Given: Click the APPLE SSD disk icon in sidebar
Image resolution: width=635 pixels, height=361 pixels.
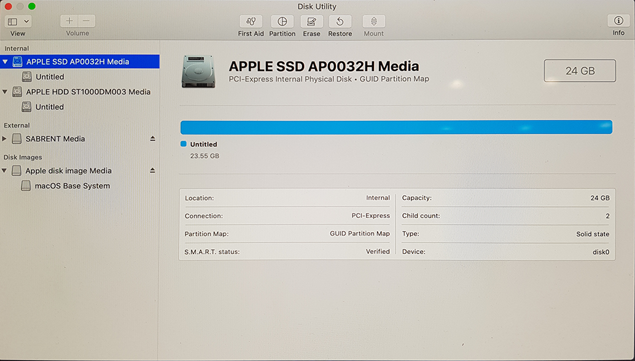Looking at the screenshot, I should pos(17,61).
